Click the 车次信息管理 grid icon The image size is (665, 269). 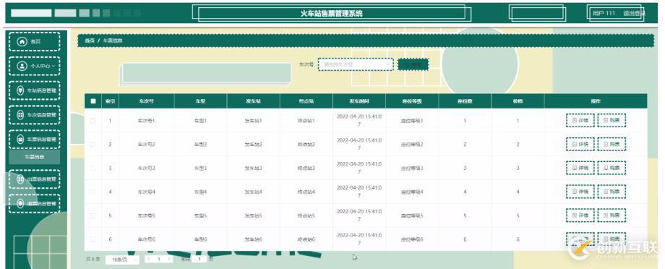pos(20,115)
